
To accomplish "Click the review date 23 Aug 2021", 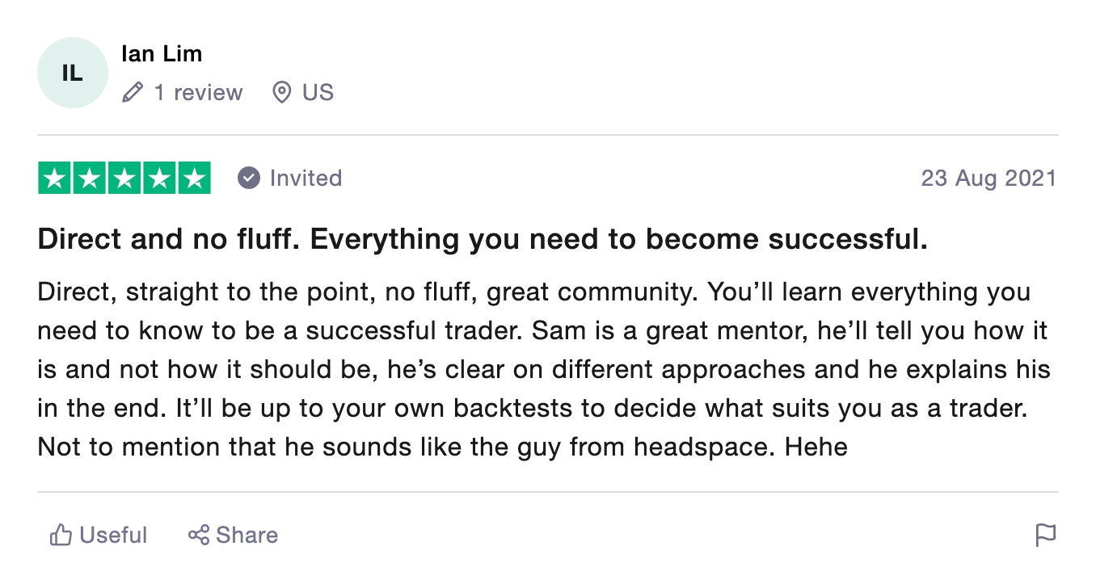I will [989, 178].
